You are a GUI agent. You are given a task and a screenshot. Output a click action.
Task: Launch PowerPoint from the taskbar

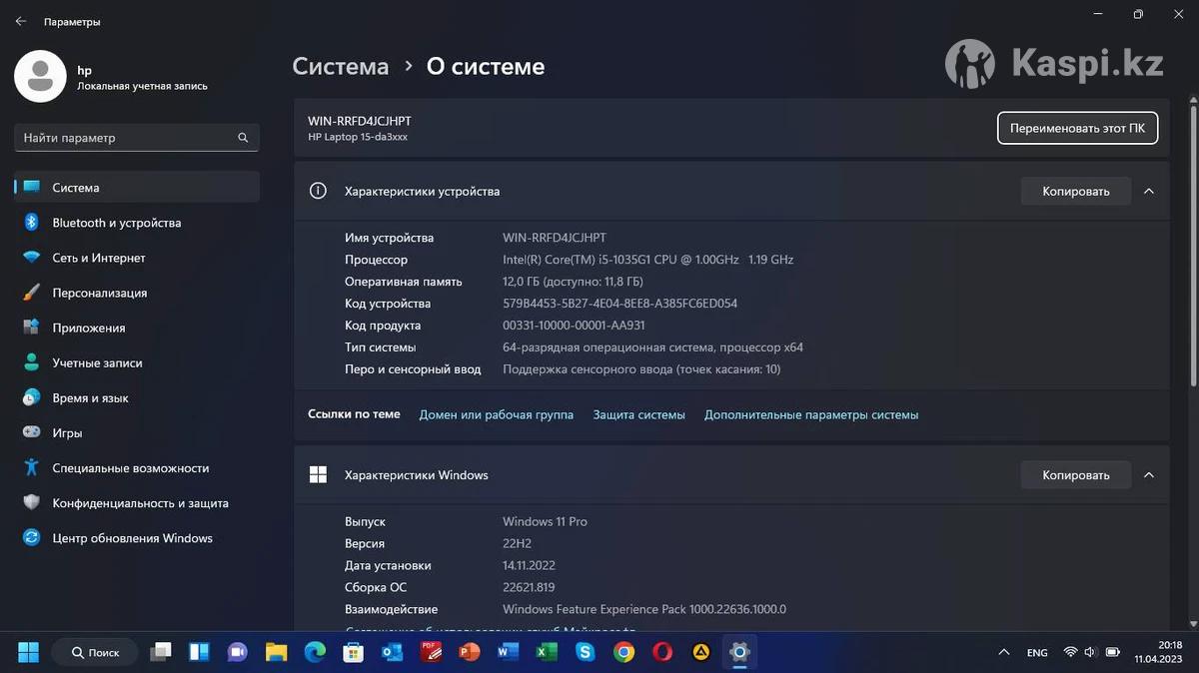470,652
